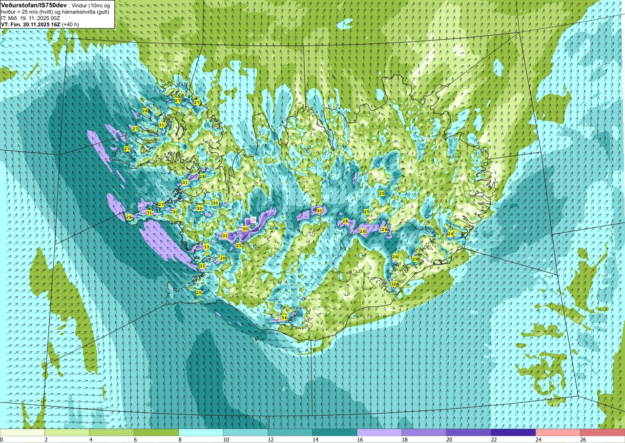
Task: Select the legend scale number 26
Action: [x=582, y=440]
